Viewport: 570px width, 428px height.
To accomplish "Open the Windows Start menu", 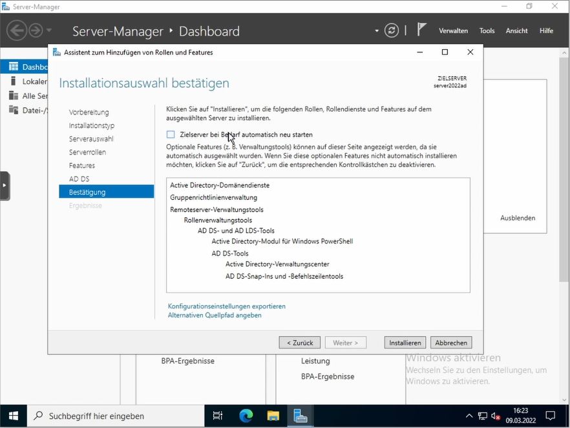I will (14, 416).
